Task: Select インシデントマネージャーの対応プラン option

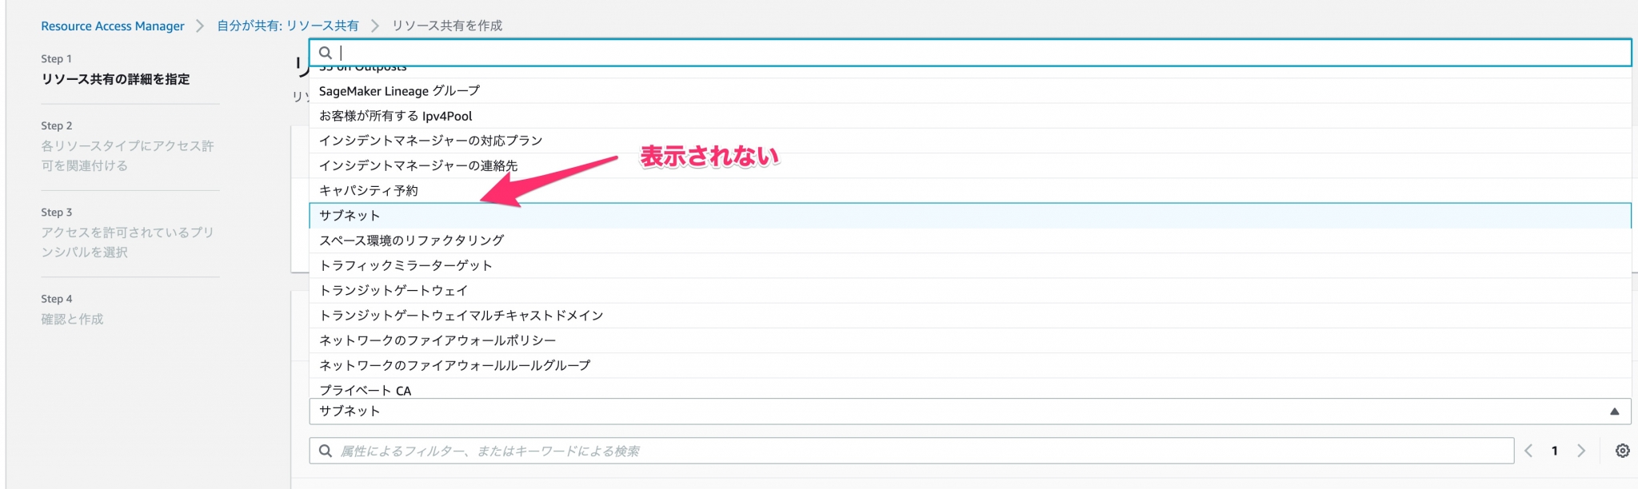Action: click(970, 141)
